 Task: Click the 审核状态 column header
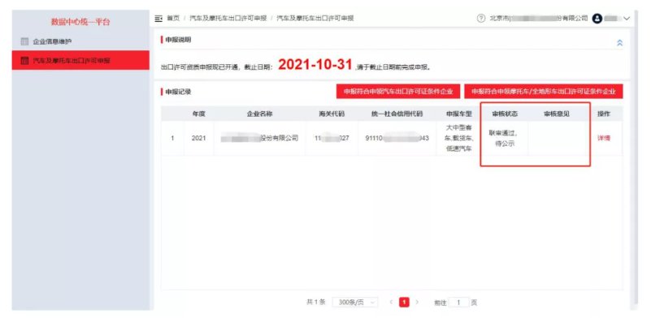click(x=505, y=114)
